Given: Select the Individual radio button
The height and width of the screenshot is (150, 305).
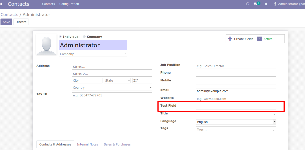Looking at the screenshot, I should pyautogui.click(x=60, y=37).
